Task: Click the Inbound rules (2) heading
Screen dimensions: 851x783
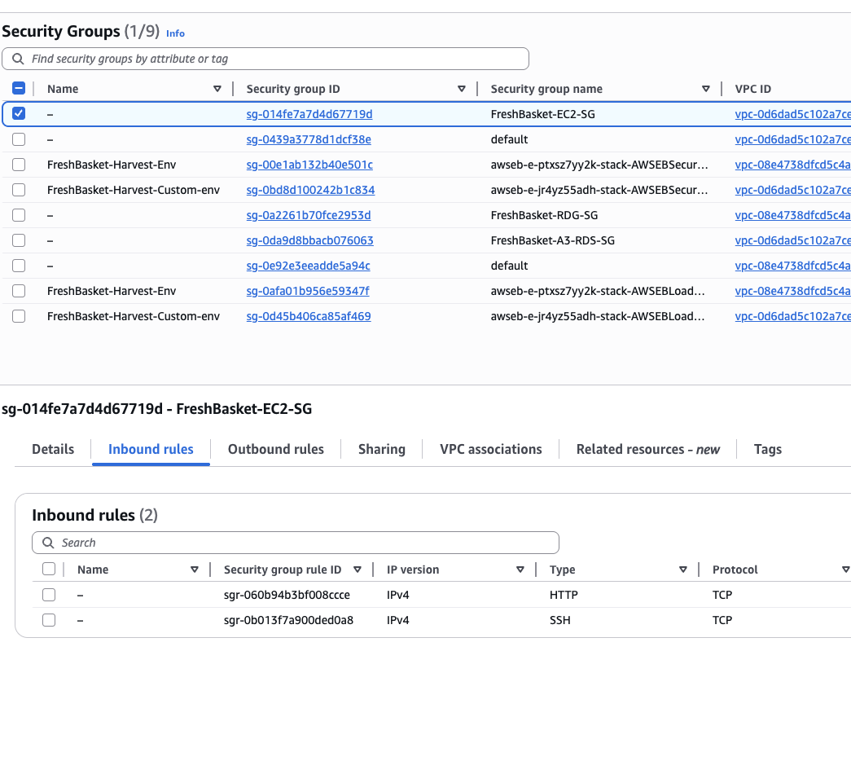Action: coord(95,515)
